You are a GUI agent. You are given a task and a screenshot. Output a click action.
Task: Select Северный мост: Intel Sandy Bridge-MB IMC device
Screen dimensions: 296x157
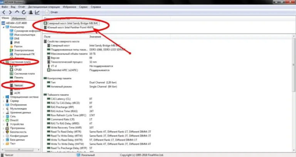pos(71,23)
